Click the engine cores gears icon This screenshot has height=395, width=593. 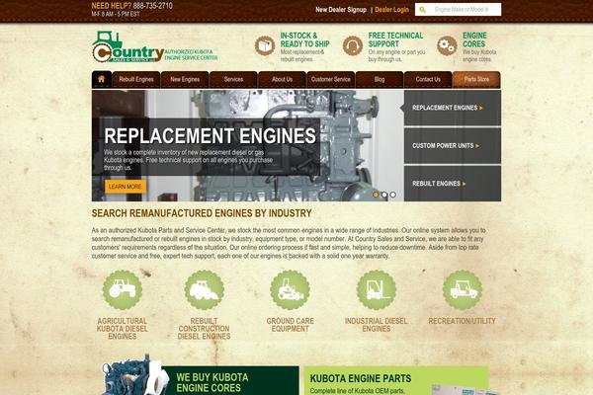447,46
